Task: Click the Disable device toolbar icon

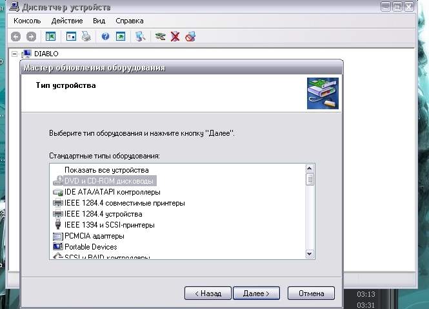Action: [x=190, y=37]
